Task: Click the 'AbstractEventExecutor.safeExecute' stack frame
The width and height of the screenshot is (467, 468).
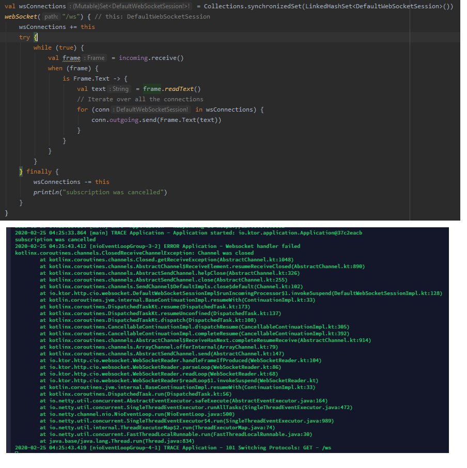Action: pos(183,400)
